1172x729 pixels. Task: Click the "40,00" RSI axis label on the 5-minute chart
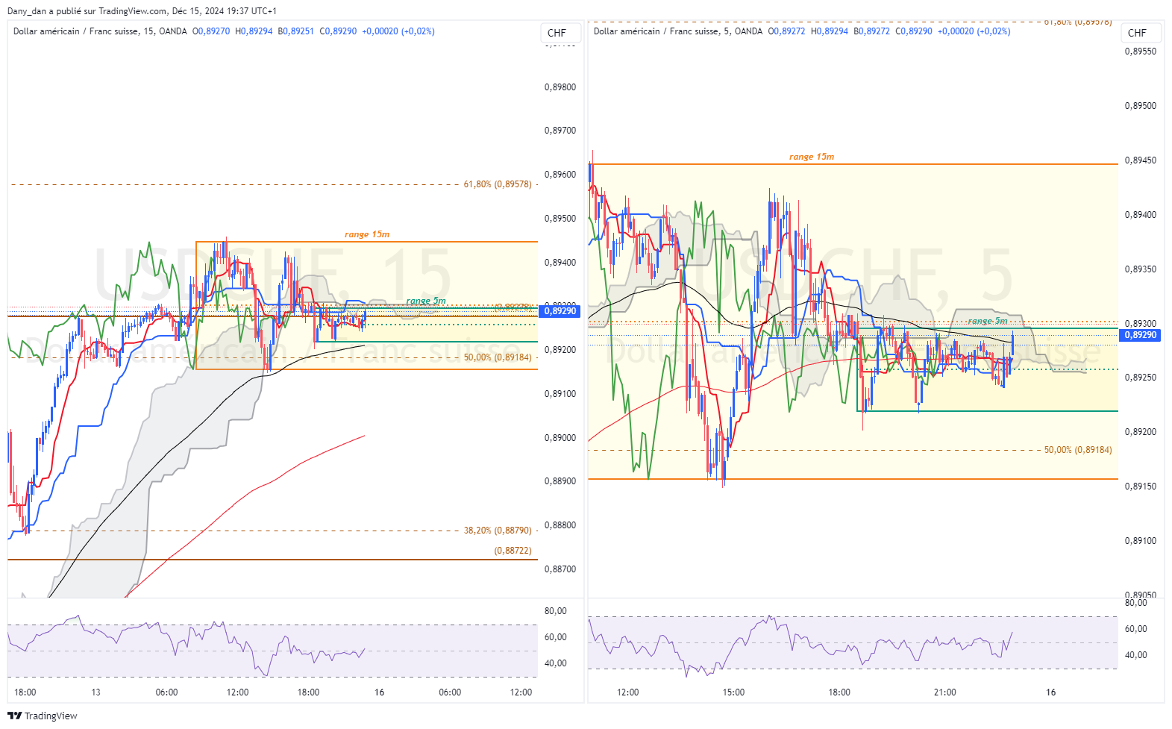(1136, 655)
